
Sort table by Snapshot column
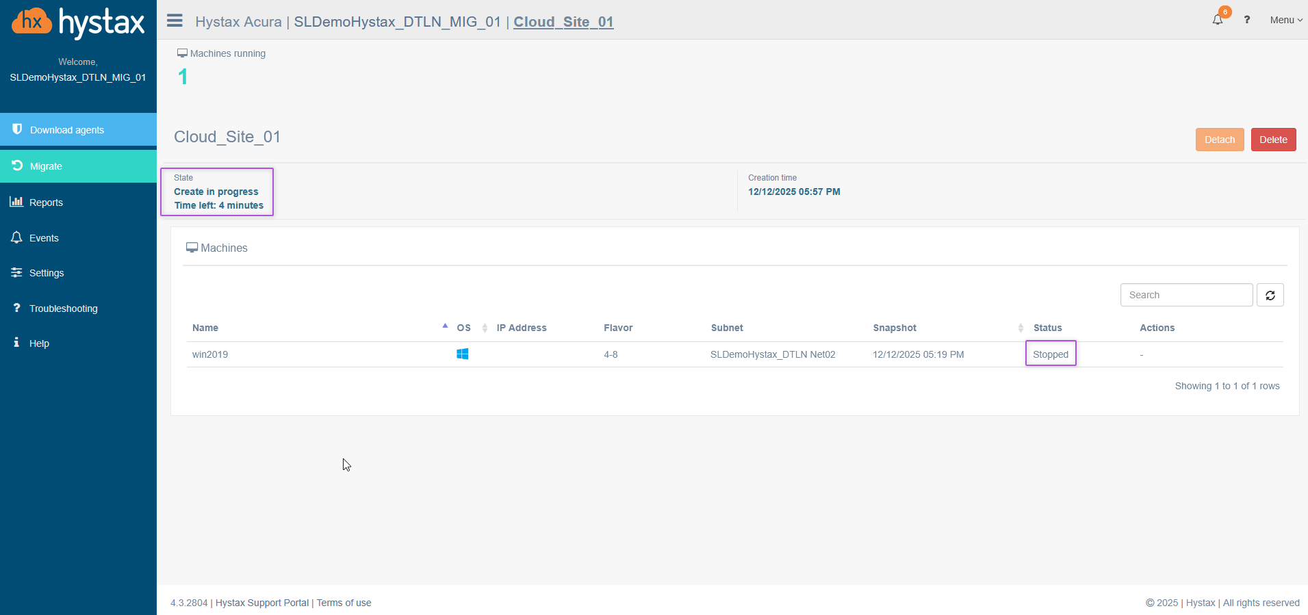(x=895, y=328)
